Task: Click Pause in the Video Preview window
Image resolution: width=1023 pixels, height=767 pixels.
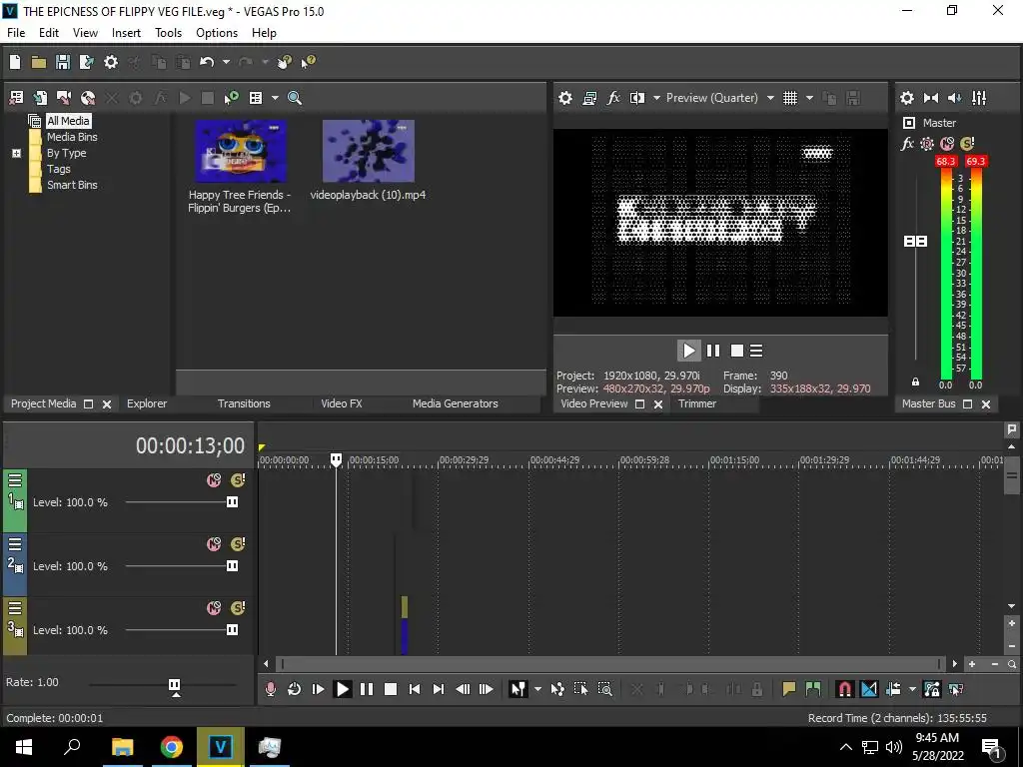Action: point(713,351)
